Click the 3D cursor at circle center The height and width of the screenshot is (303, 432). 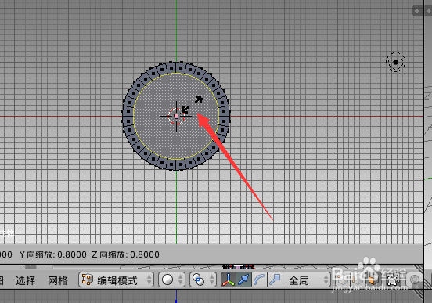point(176,116)
